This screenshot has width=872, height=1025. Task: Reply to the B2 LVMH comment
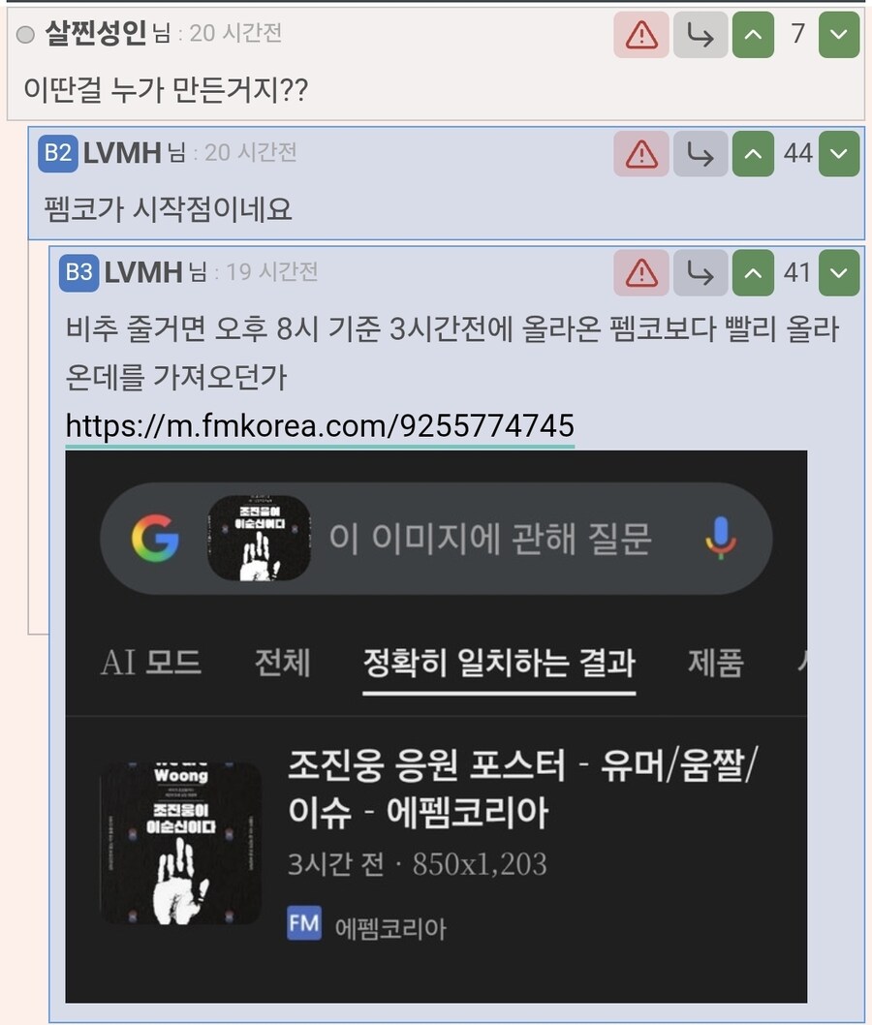pyautogui.click(x=701, y=154)
